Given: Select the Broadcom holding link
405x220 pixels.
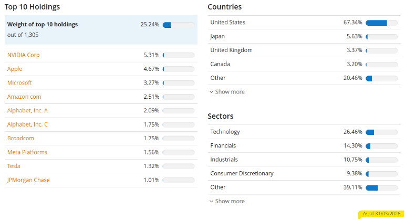Looking at the screenshot, I should click(20, 138).
